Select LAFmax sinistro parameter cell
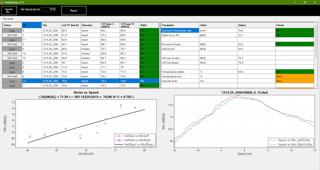 tap(180, 58)
